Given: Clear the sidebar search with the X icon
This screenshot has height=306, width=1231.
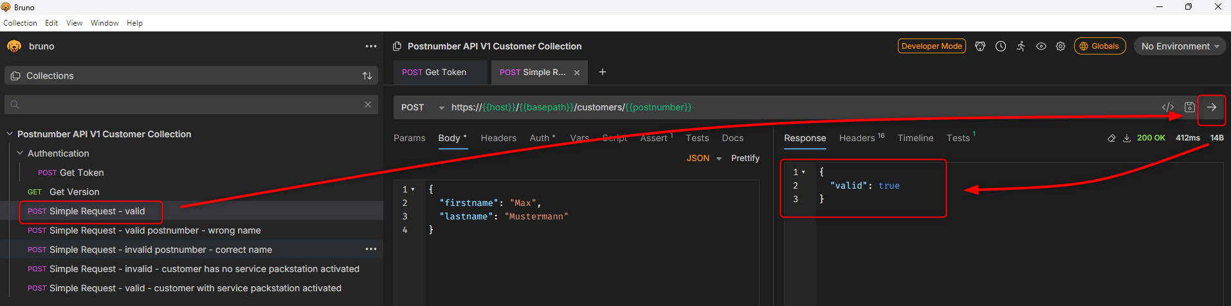Looking at the screenshot, I should coord(368,105).
